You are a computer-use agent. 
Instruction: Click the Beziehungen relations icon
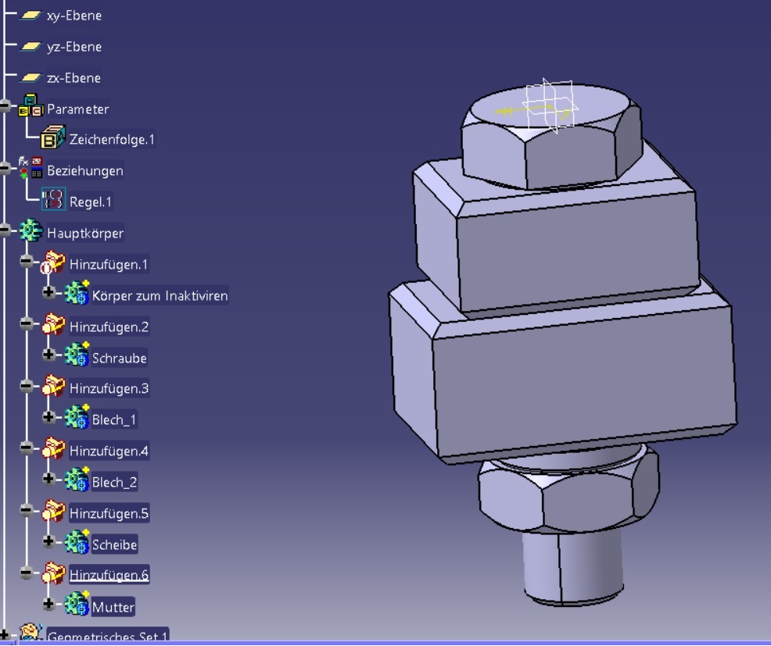pos(30,167)
